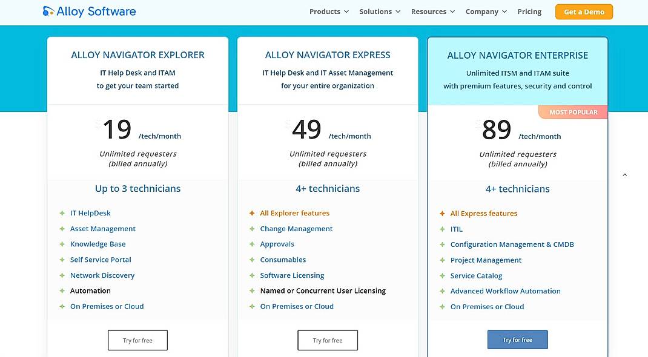Screen dimensions: 648x357
Task: Click the plus icon beside ITIL
Action: tap(442, 229)
